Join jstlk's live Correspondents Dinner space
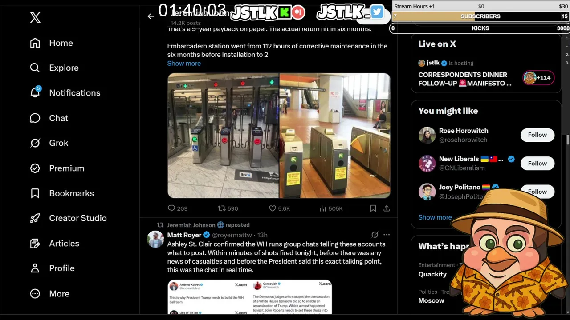 click(x=465, y=79)
